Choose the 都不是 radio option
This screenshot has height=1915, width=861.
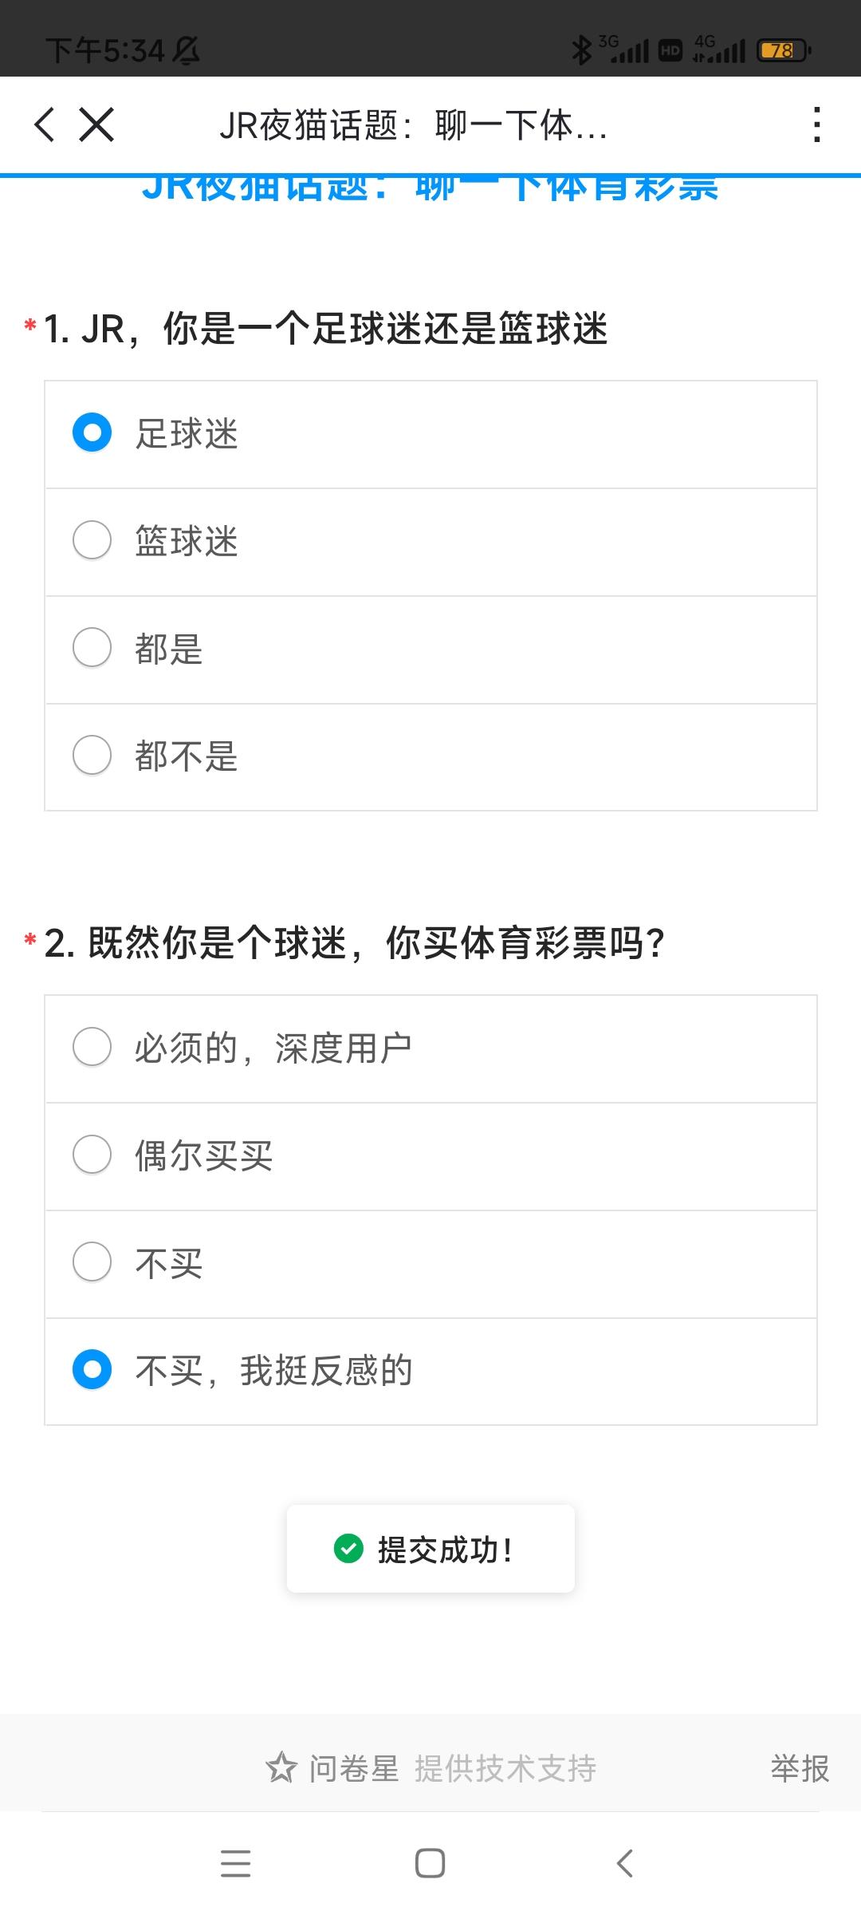click(92, 755)
